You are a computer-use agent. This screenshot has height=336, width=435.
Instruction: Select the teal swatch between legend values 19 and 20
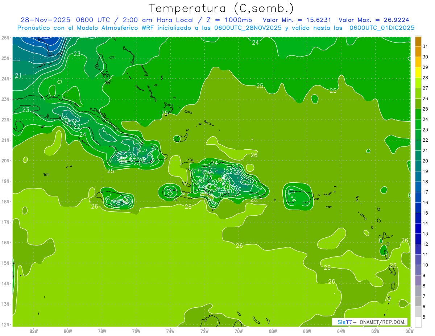pos(418,166)
